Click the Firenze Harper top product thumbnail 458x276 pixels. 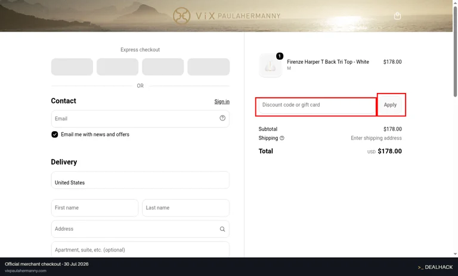pyautogui.click(x=271, y=66)
